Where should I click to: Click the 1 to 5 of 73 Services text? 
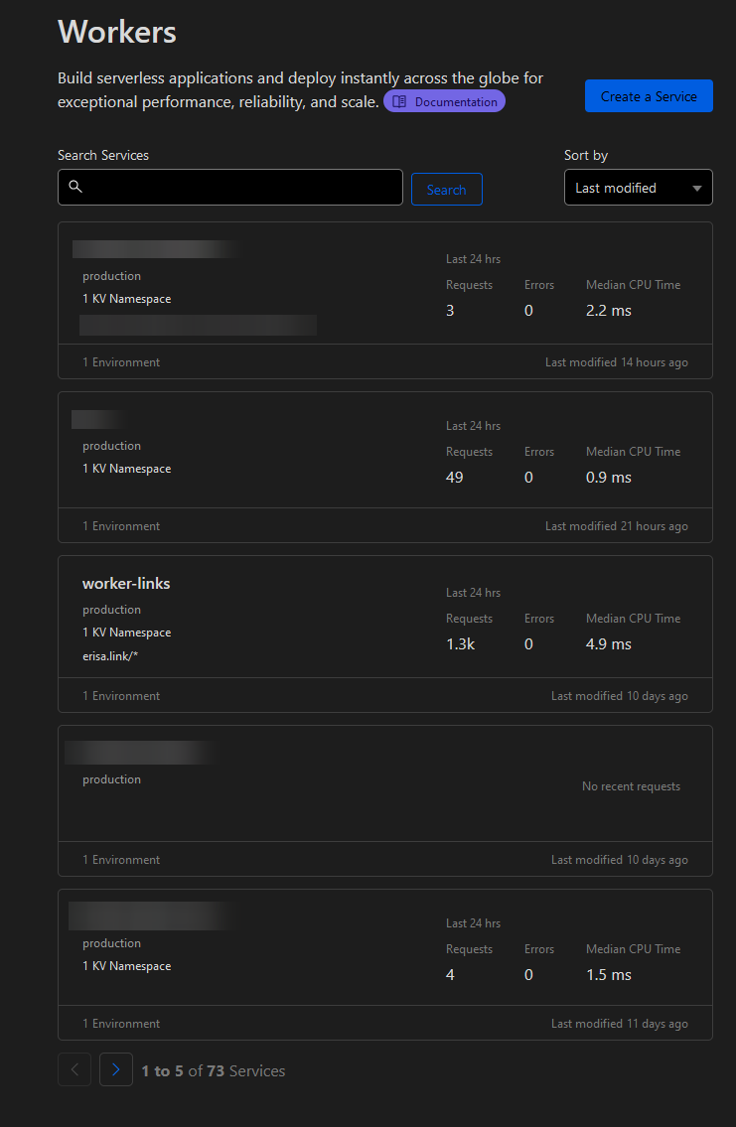(x=213, y=1071)
